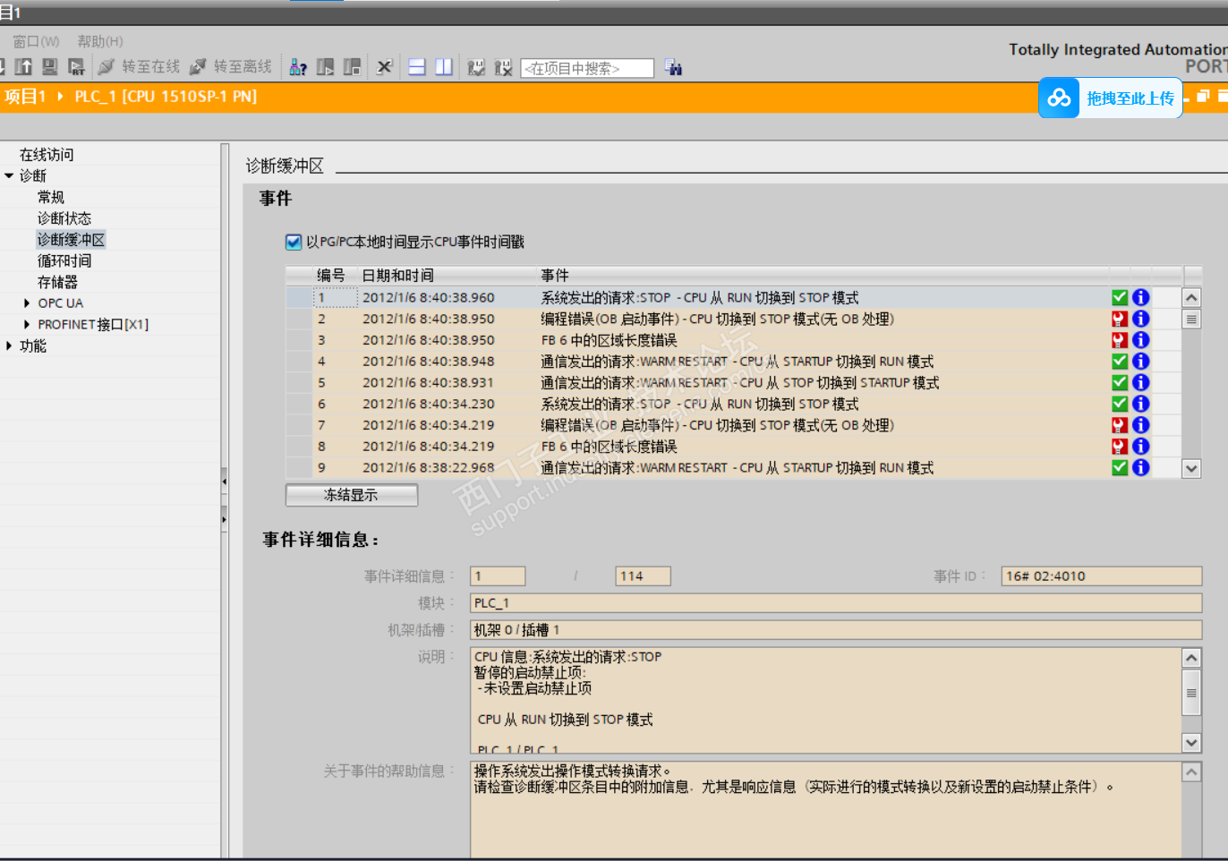Expand the 功能 tree node
1228x861 pixels.
9,345
